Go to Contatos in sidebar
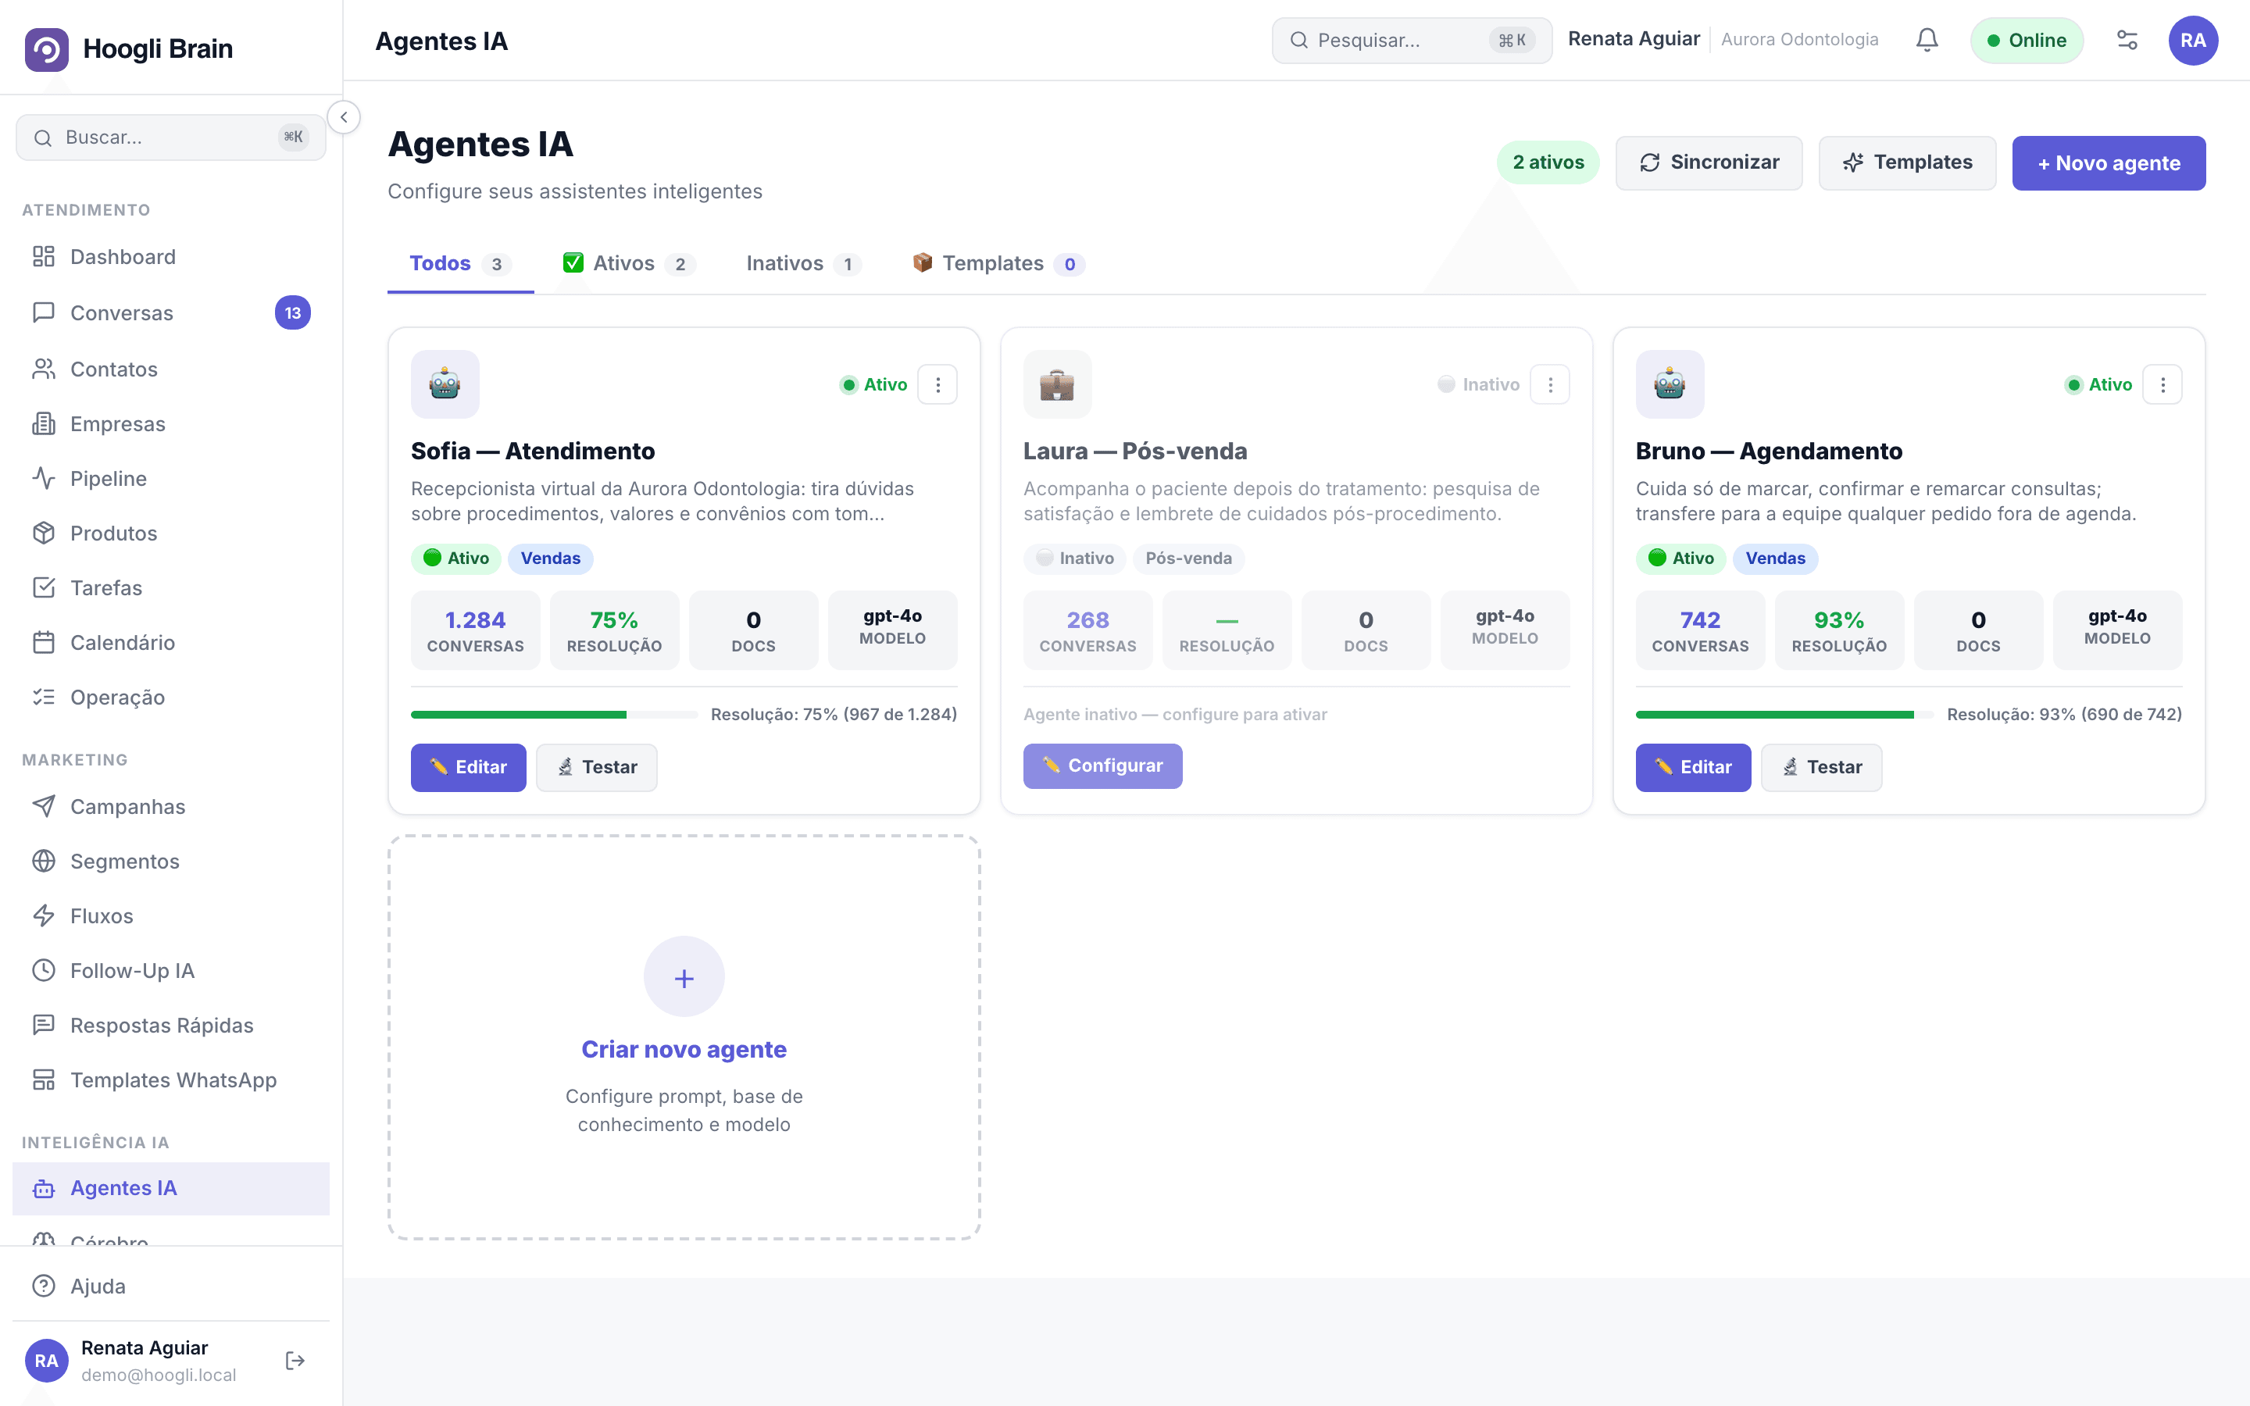 [171, 369]
